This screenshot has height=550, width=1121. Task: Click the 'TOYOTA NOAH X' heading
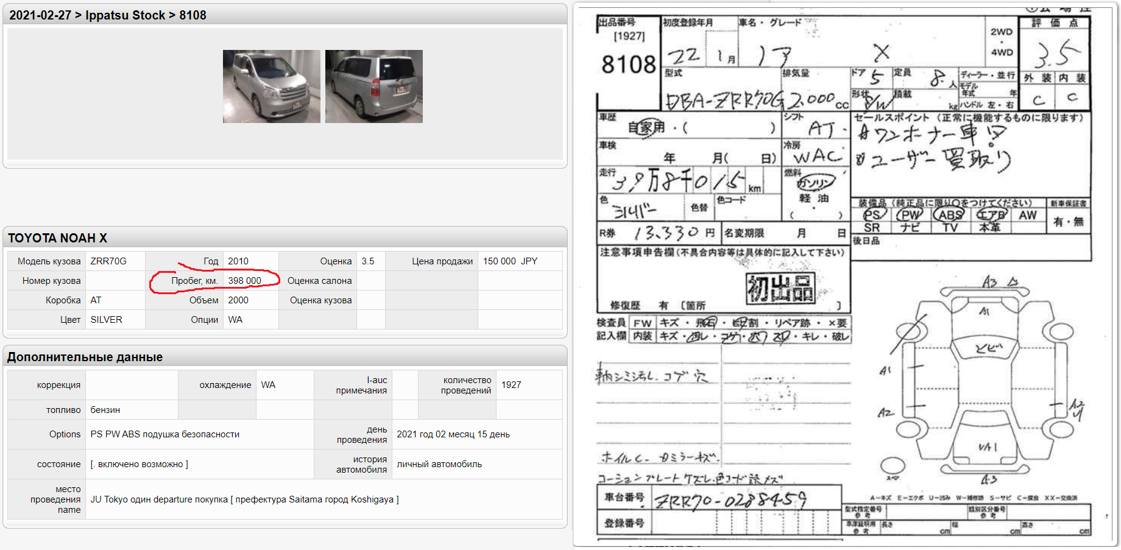pyautogui.click(x=57, y=238)
